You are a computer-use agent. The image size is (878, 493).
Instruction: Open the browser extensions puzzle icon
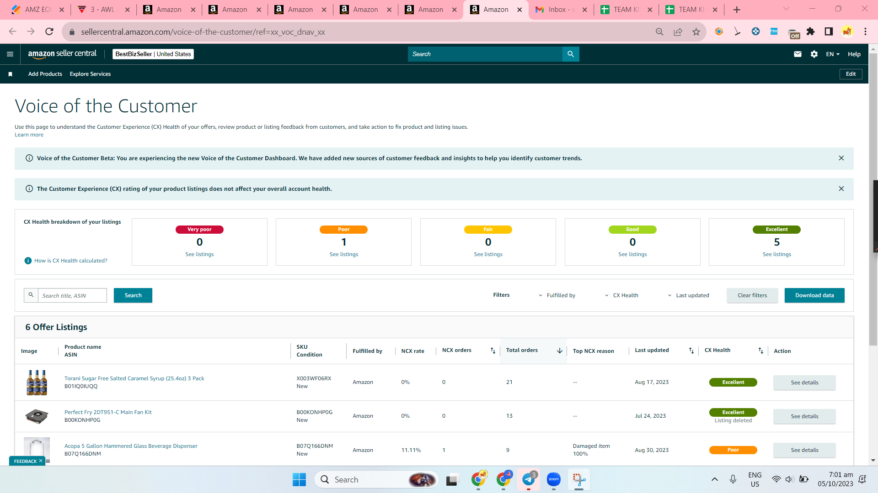(x=810, y=31)
